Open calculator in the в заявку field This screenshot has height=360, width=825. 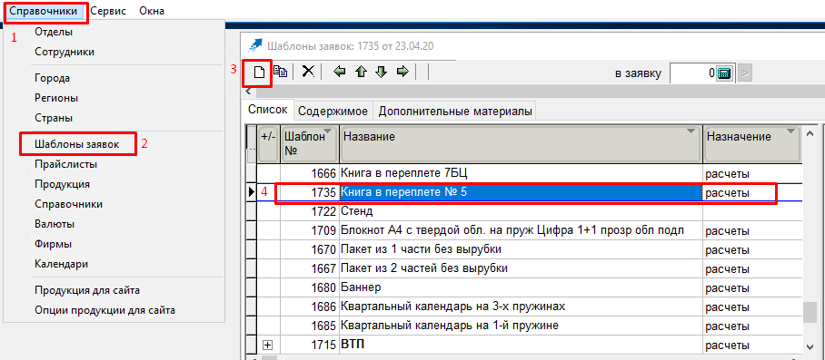pos(724,73)
